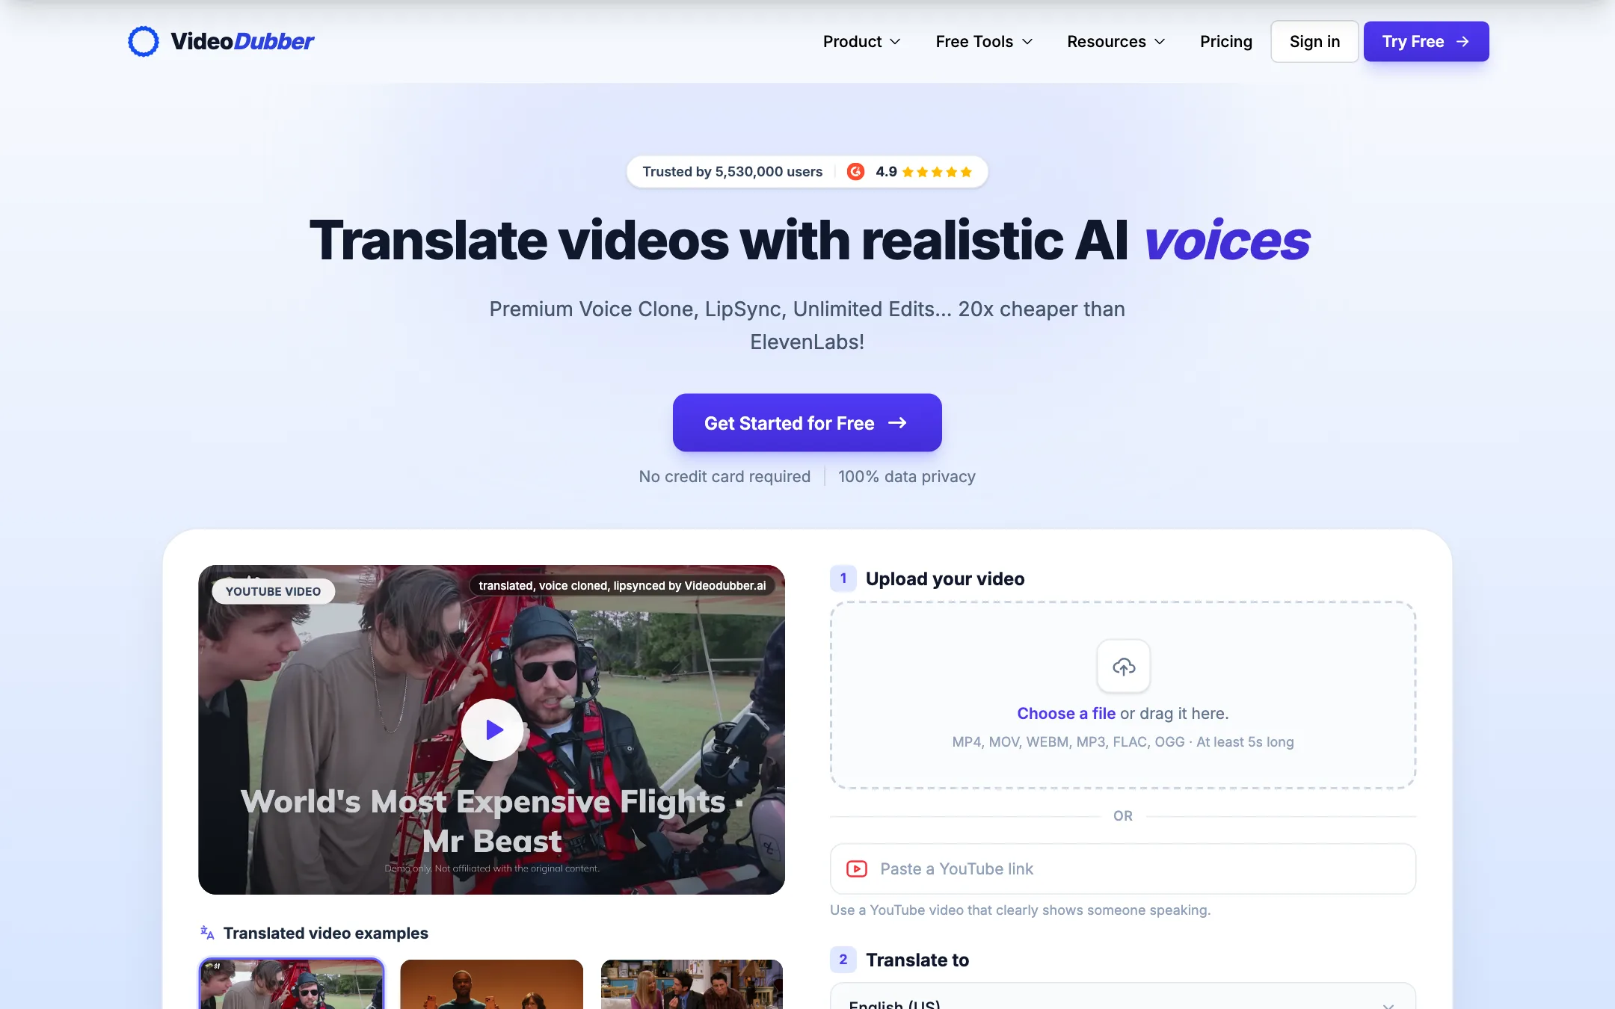Click the YOUTUBE VIDEO badge
The width and height of the screenshot is (1615, 1009).
click(273, 591)
